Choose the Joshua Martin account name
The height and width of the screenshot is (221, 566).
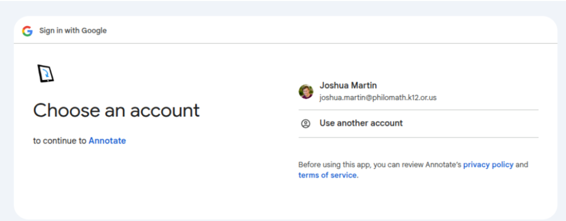[x=348, y=85]
